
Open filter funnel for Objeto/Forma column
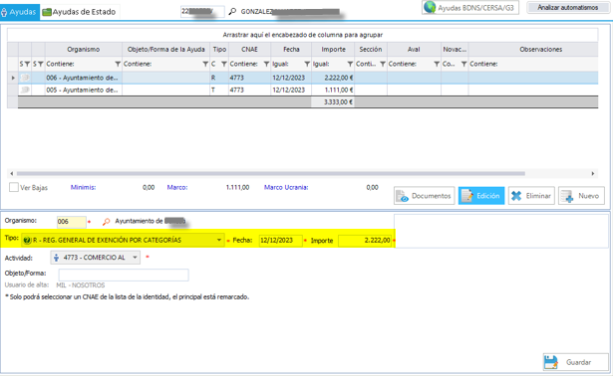tap(205, 64)
